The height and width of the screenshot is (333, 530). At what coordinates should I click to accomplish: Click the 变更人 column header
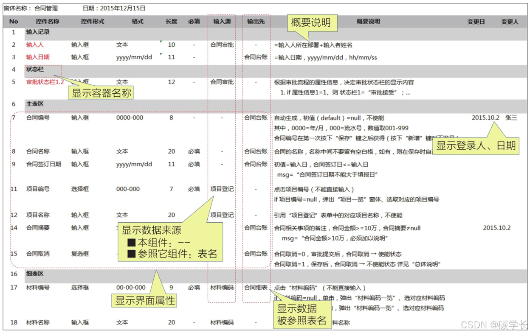click(x=510, y=22)
